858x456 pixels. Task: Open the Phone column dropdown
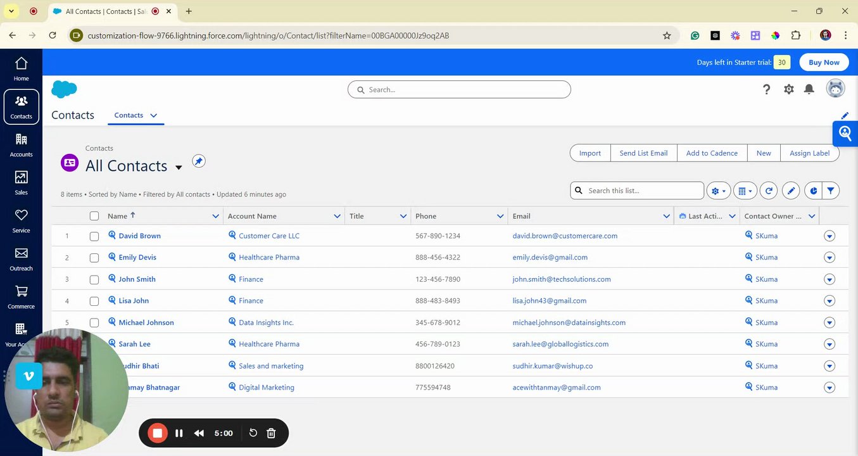click(x=500, y=216)
